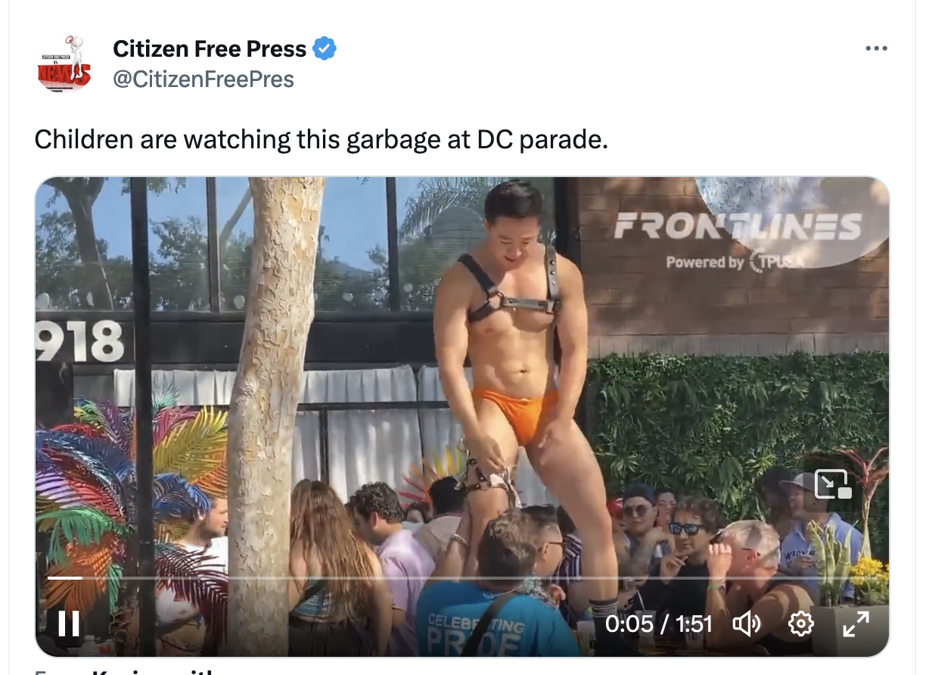The image size is (929, 675).
Task: Click the 918 building number in video
Action: (79, 341)
